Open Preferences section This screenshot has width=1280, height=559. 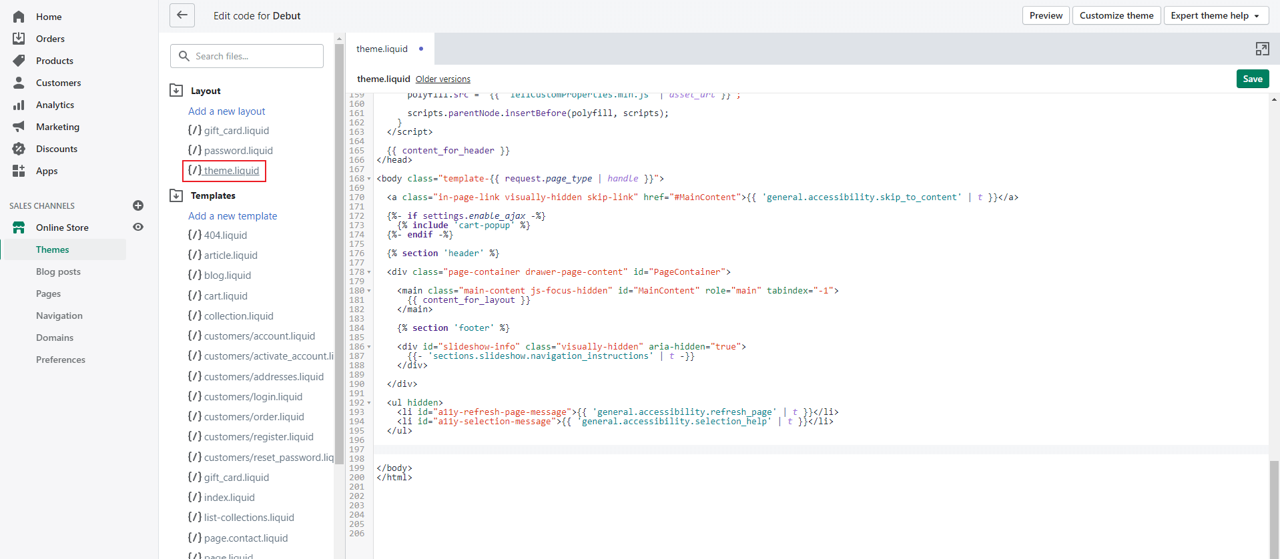[x=61, y=360]
